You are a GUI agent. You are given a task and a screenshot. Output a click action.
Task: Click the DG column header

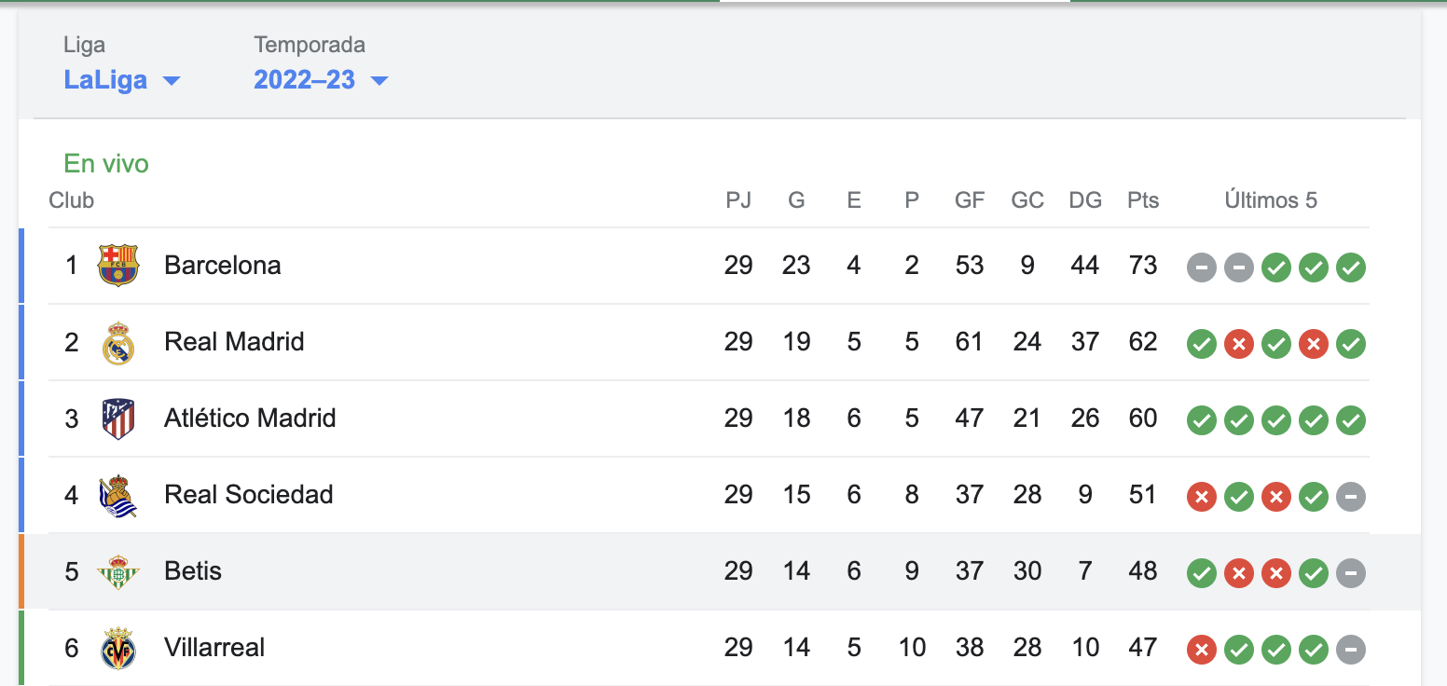click(1085, 200)
